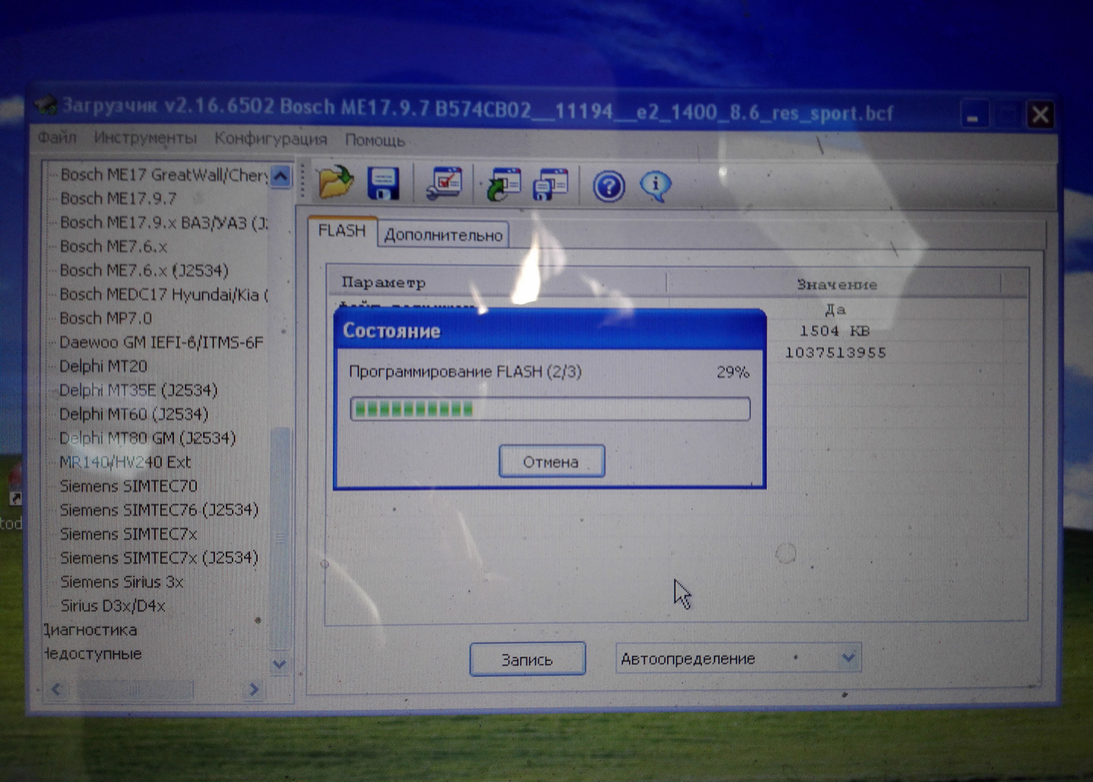Cancel programming with Отмена button
The image size is (1093, 782).
[551, 462]
